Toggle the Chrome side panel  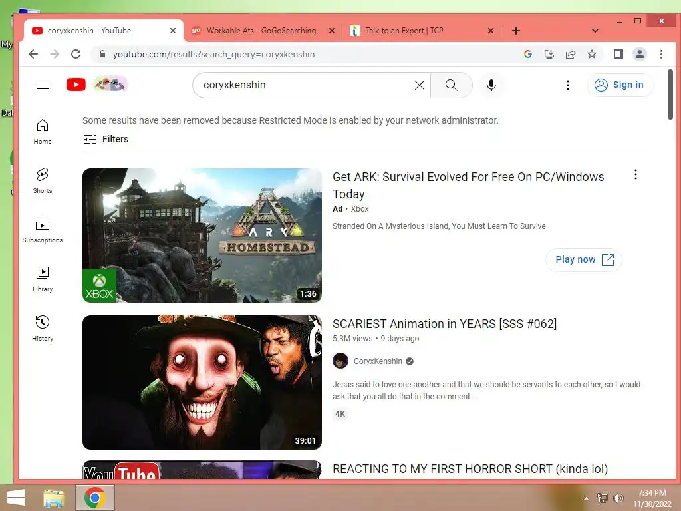tap(618, 54)
